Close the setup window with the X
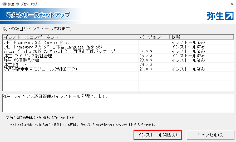Image resolution: width=236 pixels, height=142 pixels. click(x=232, y=4)
